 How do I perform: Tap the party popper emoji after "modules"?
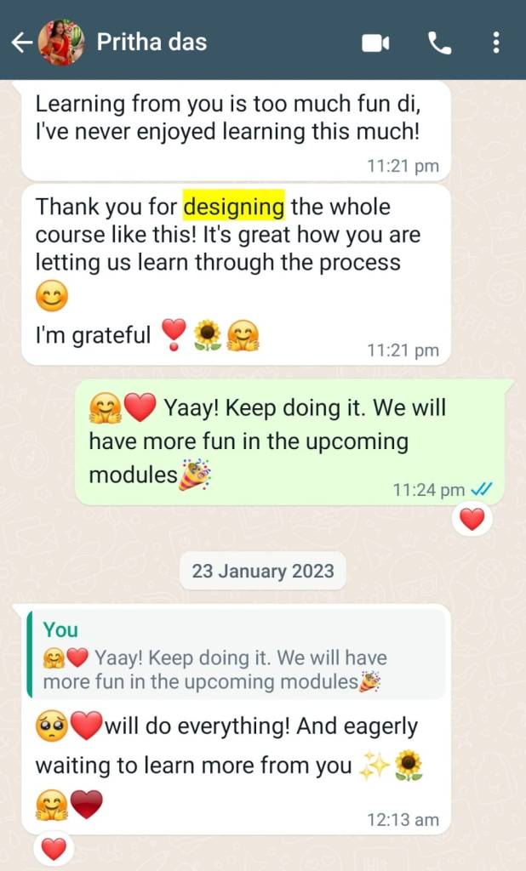pos(195,475)
